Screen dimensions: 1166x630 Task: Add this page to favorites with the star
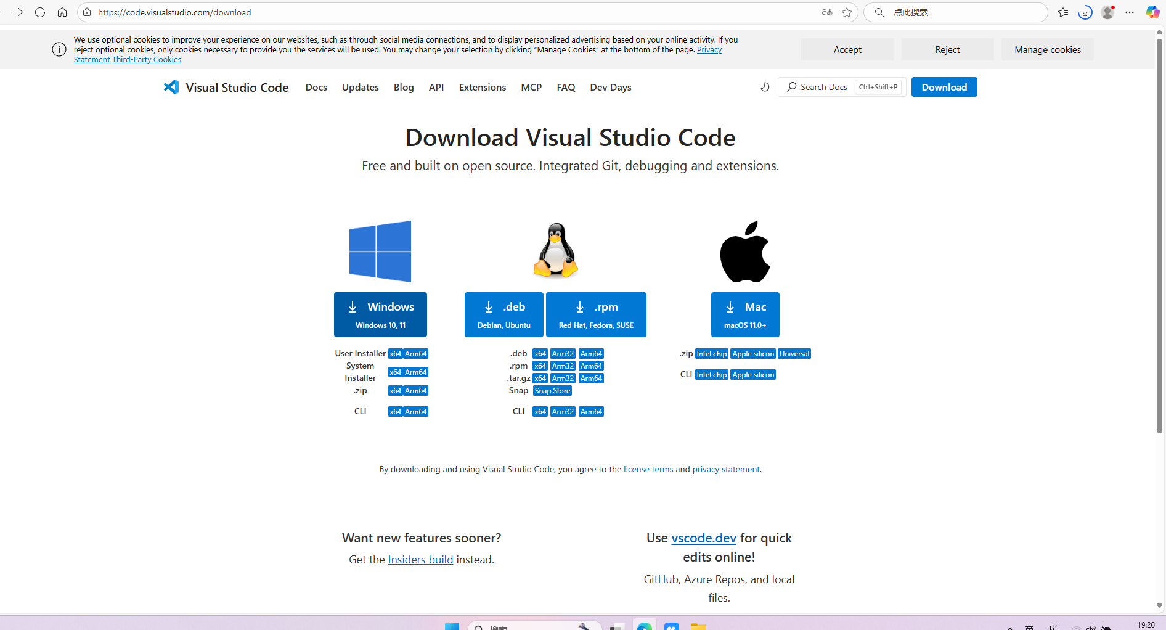847,12
